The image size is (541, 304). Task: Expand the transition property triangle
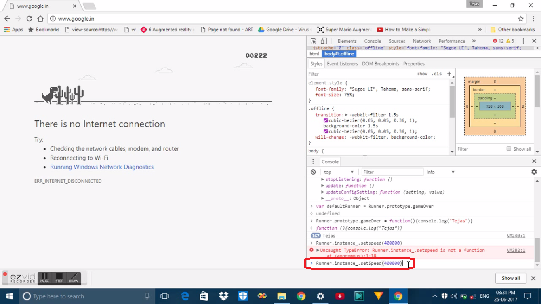pyautogui.click(x=346, y=115)
